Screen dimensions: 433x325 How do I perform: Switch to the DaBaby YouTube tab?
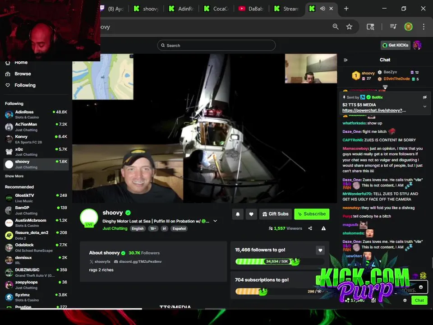(251, 9)
